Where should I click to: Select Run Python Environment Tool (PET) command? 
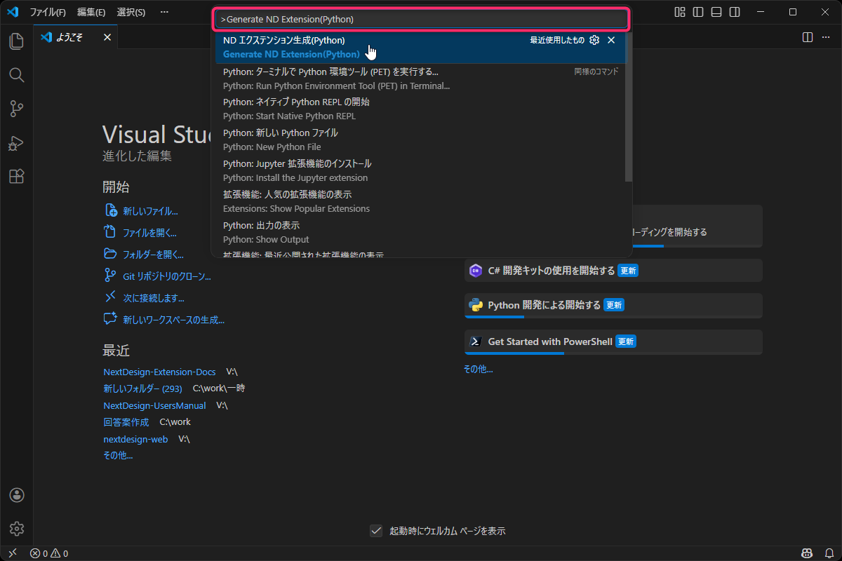(420, 79)
